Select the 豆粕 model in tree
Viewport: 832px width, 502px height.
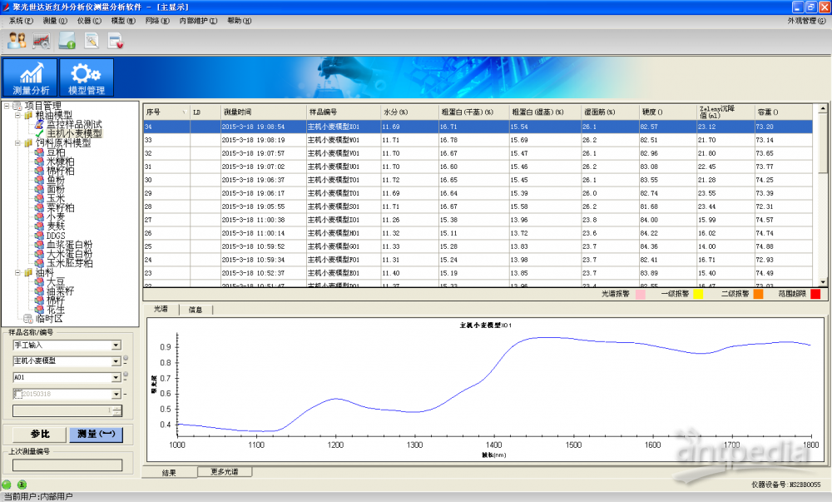point(56,152)
